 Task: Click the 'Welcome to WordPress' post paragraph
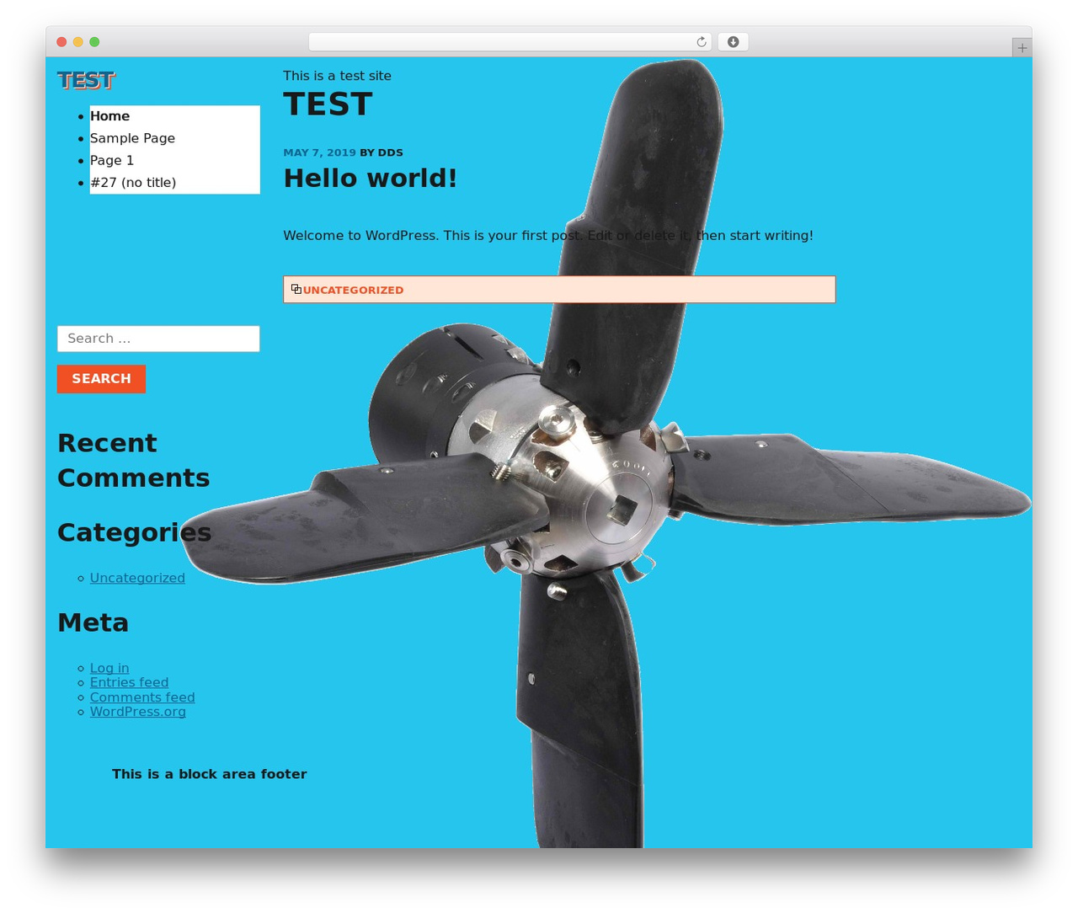tap(548, 236)
